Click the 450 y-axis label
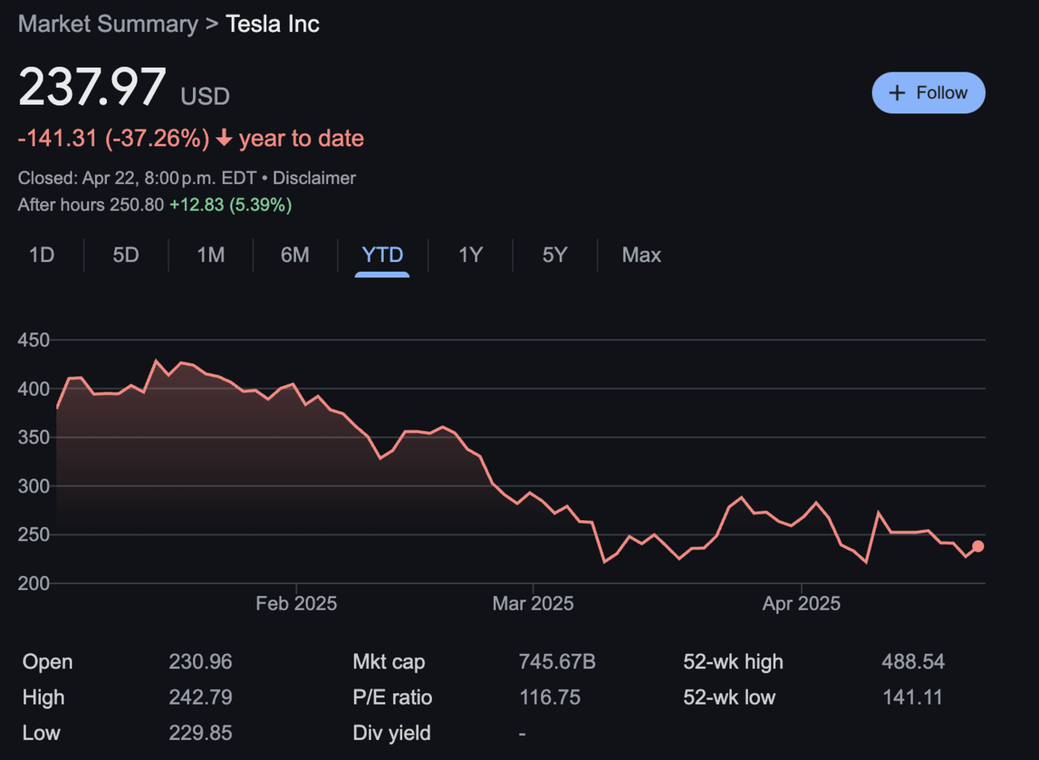 34,340
